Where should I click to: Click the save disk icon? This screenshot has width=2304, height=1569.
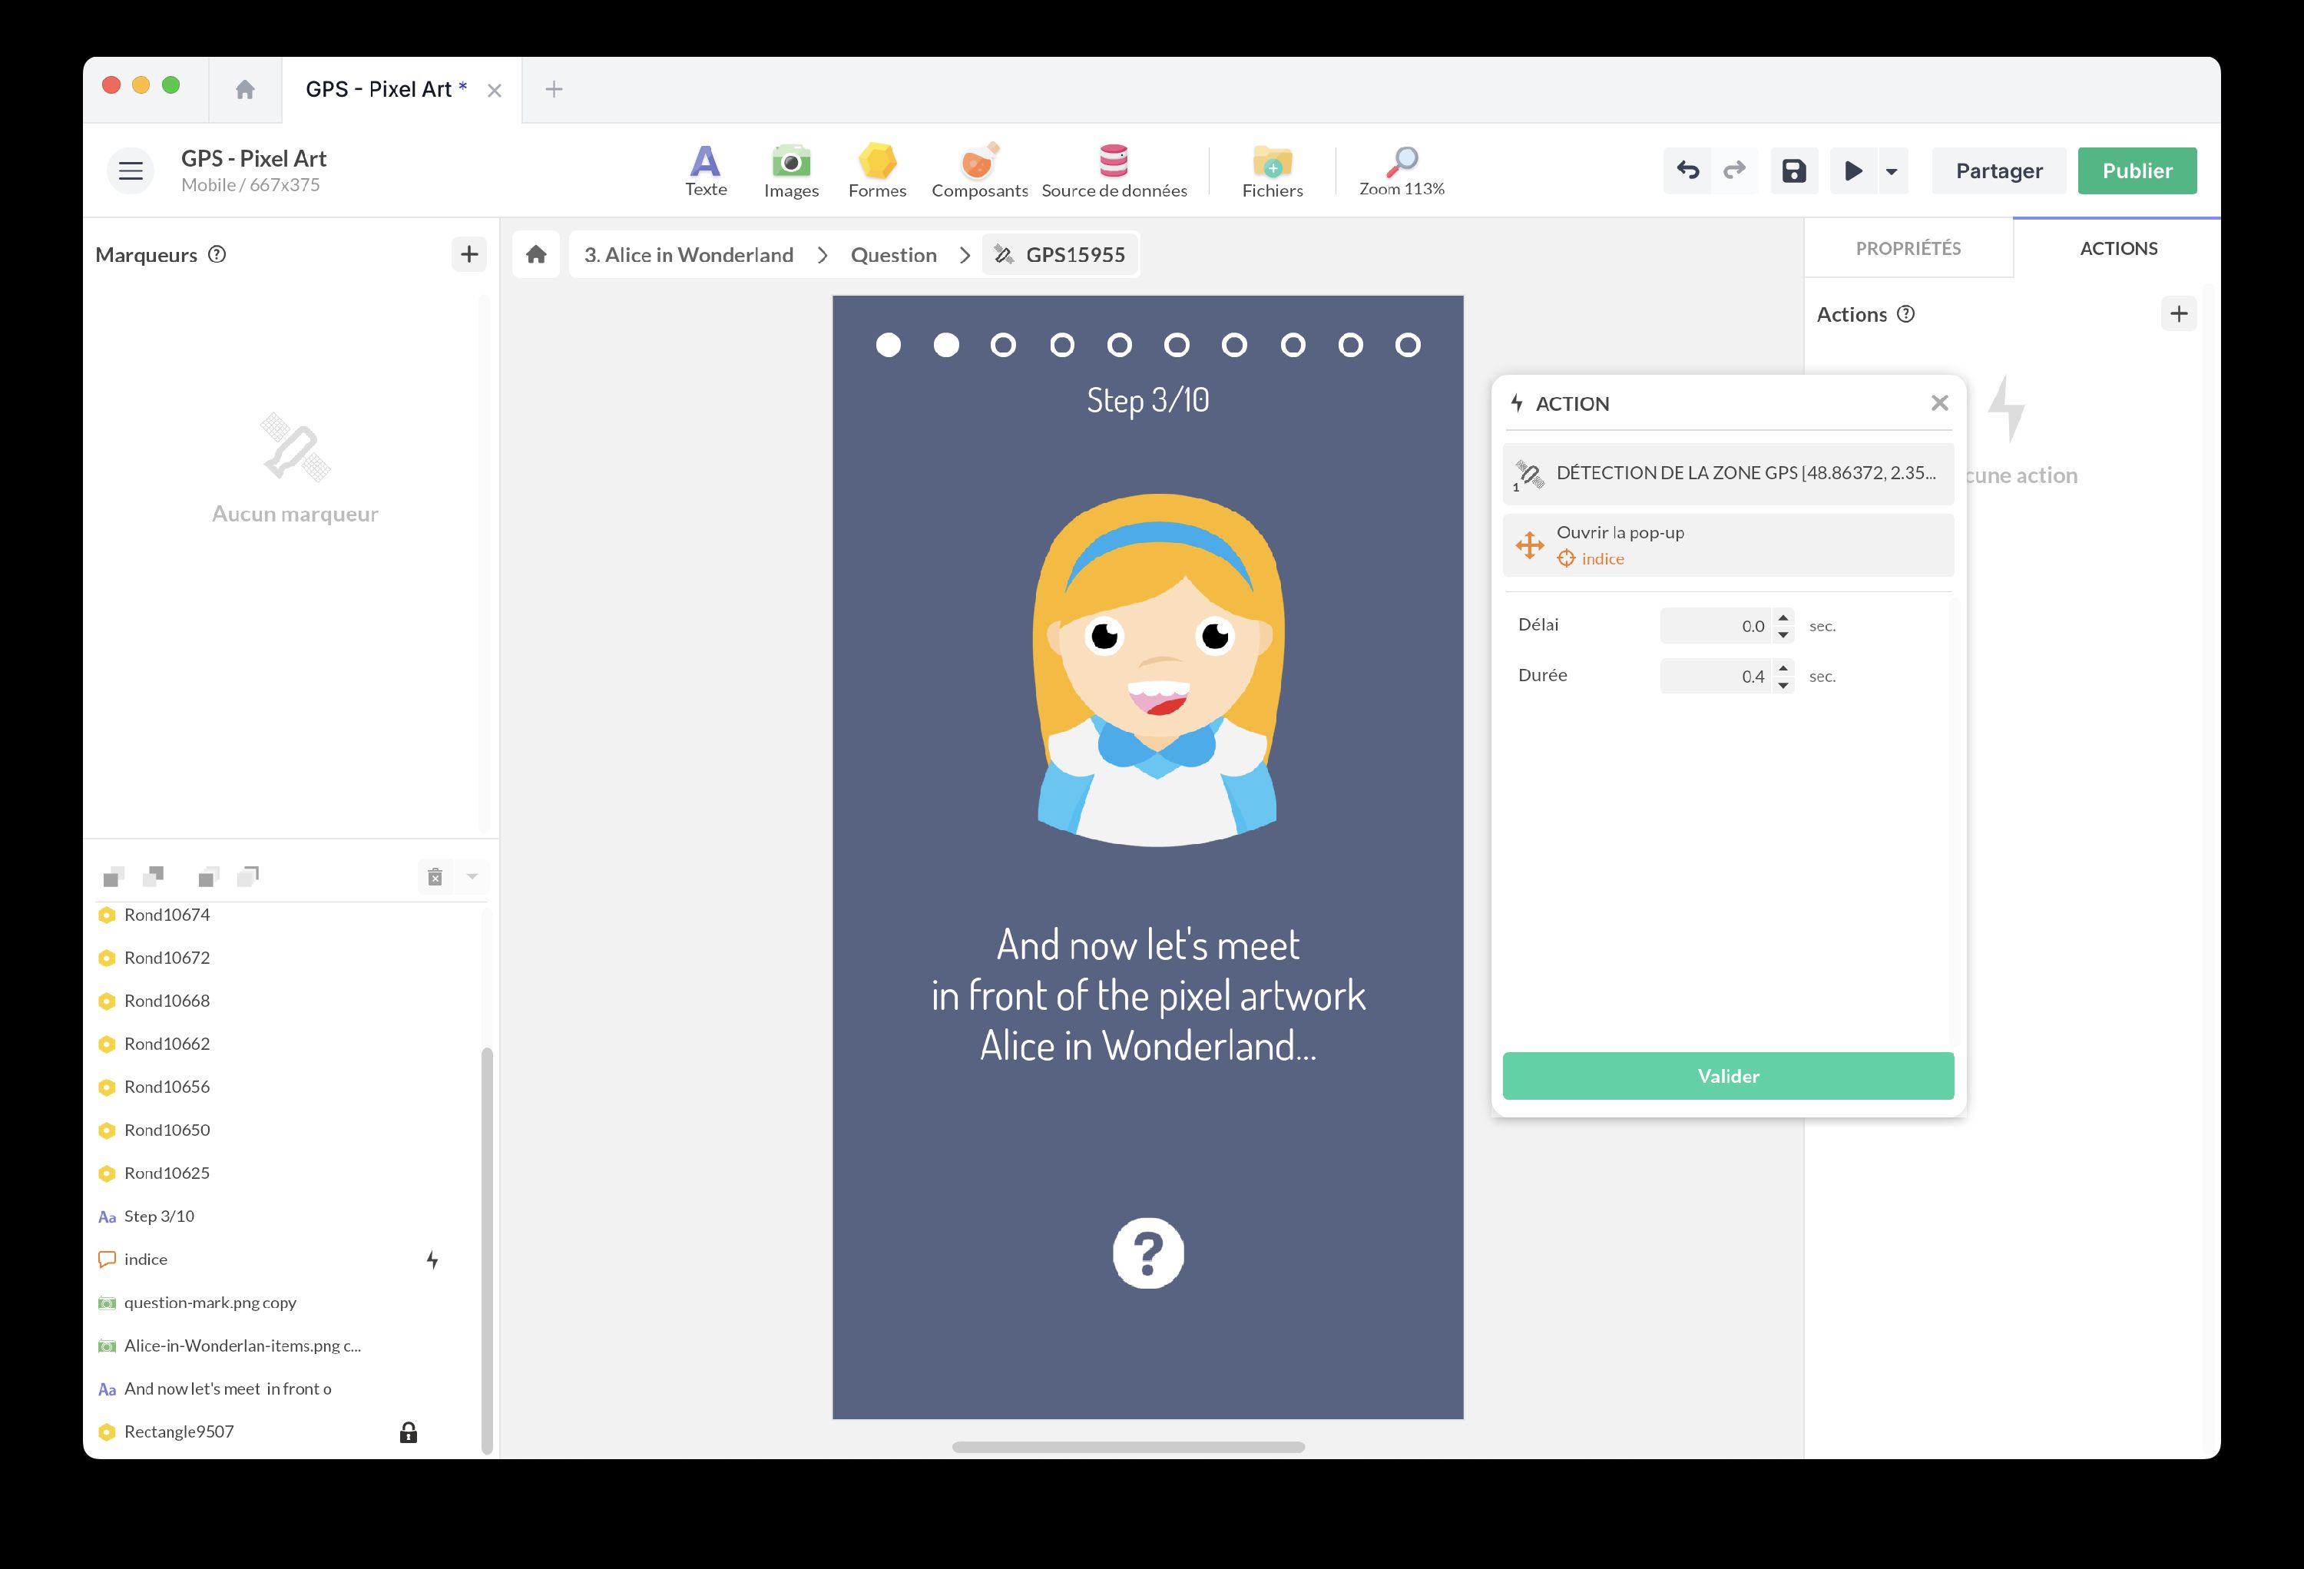click(x=1793, y=170)
